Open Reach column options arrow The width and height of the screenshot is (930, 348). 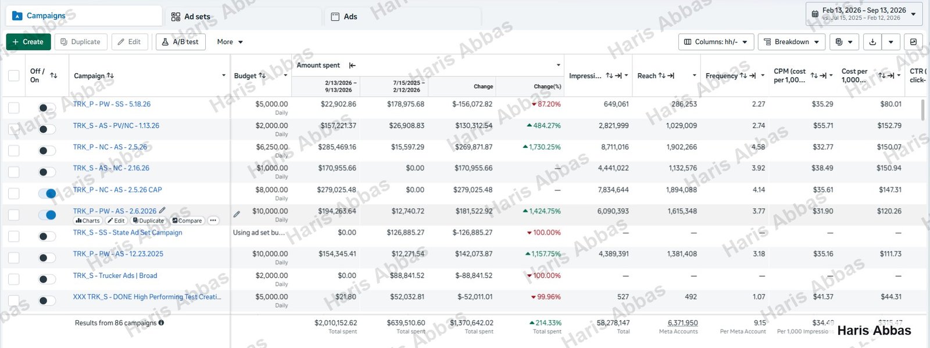click(694, 75)
